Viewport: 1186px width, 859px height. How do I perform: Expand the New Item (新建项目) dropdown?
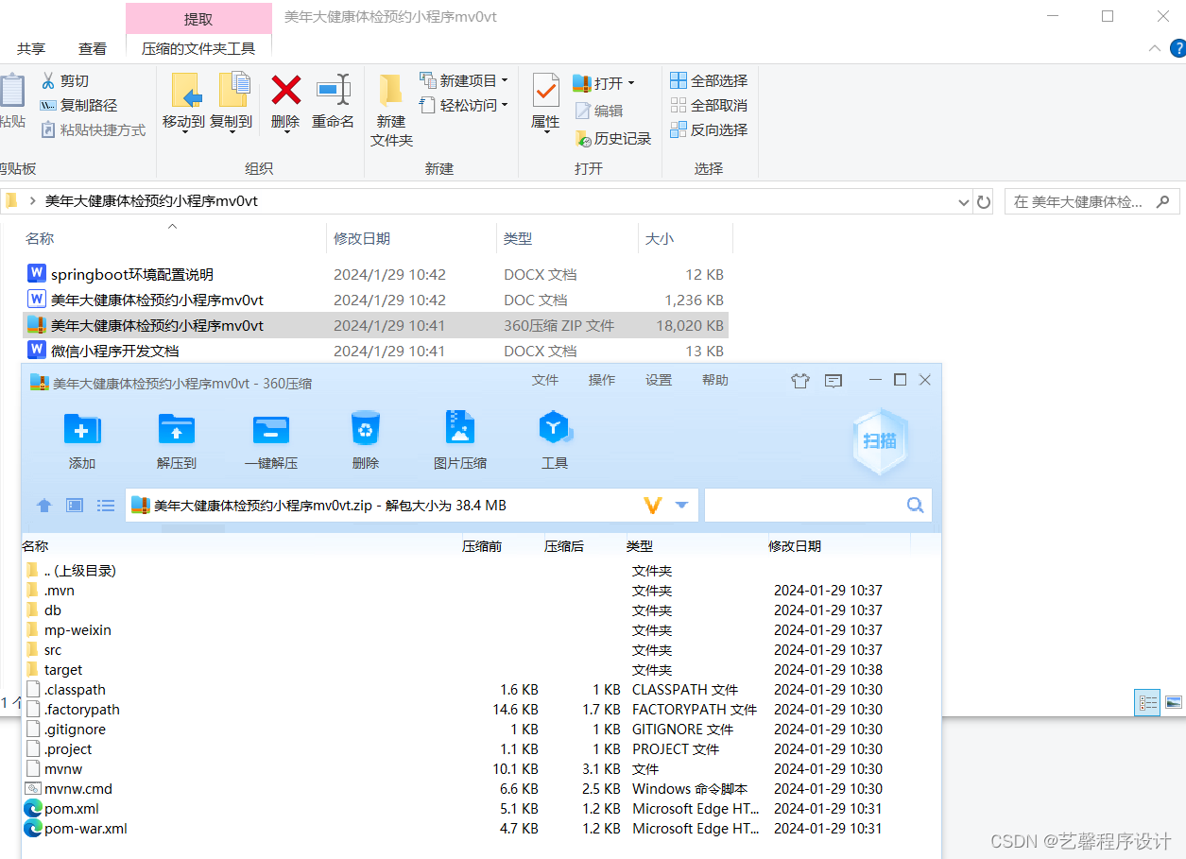505,80
